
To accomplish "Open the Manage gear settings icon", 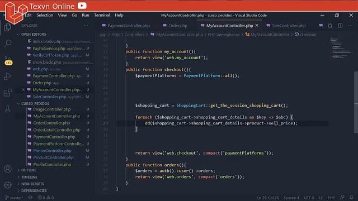I will click(7, 185).
